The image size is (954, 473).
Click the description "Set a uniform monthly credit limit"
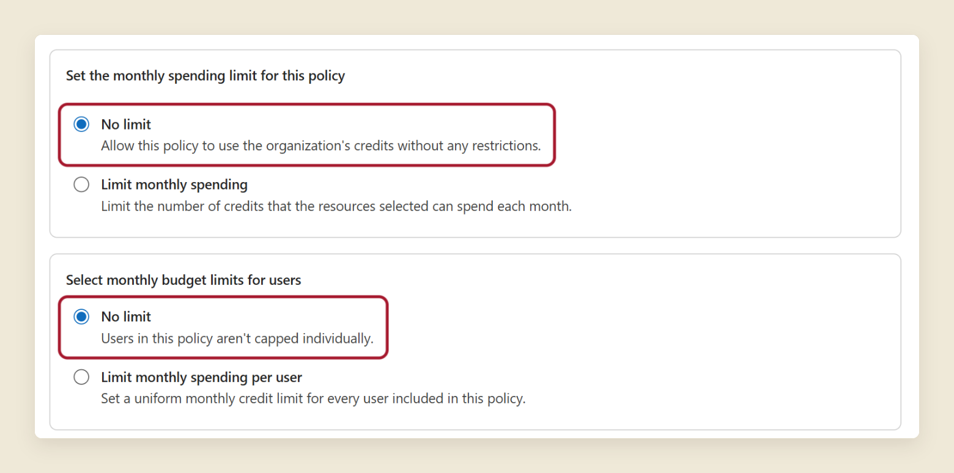click(201, 399)
